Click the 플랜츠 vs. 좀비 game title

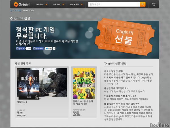tap(83, 102)
